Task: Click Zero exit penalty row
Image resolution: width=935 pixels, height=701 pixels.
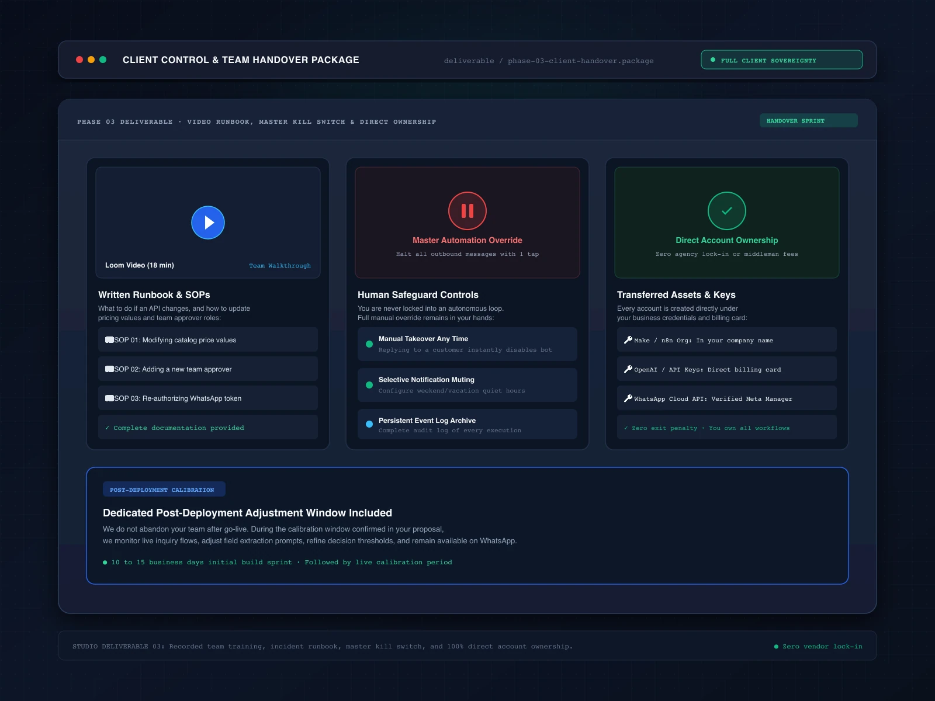Action: (x=727, y=427)
